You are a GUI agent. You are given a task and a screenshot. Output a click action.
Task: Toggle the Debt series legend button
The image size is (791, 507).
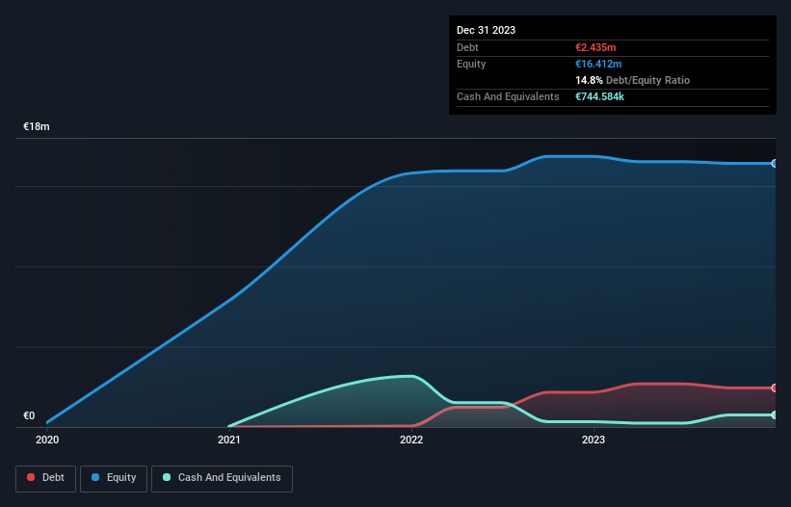[46, 478]
